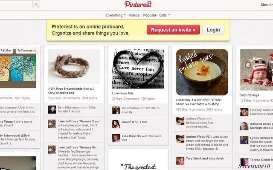Select the Popular tab
This screenshot has height=170, width=273.
tap(149, 15)
